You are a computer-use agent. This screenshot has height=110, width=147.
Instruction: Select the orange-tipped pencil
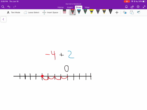(x=104, y=12)
